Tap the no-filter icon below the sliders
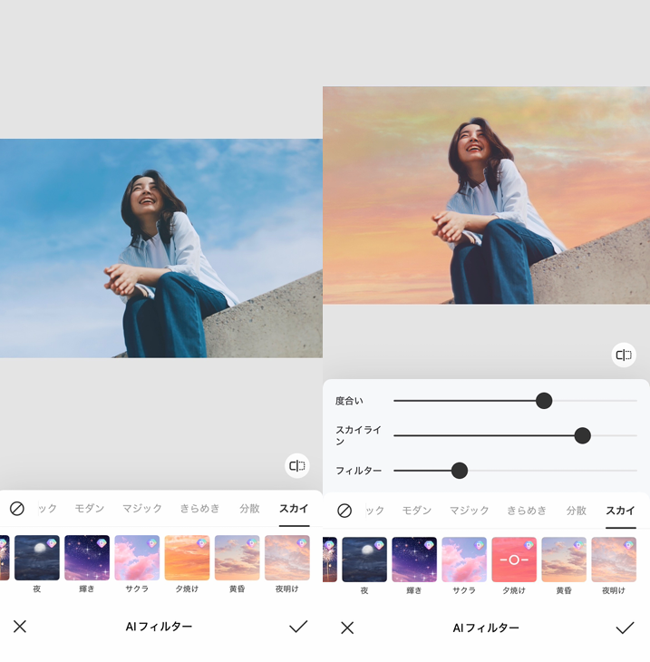650x662 pixels. tap(344, 511)
